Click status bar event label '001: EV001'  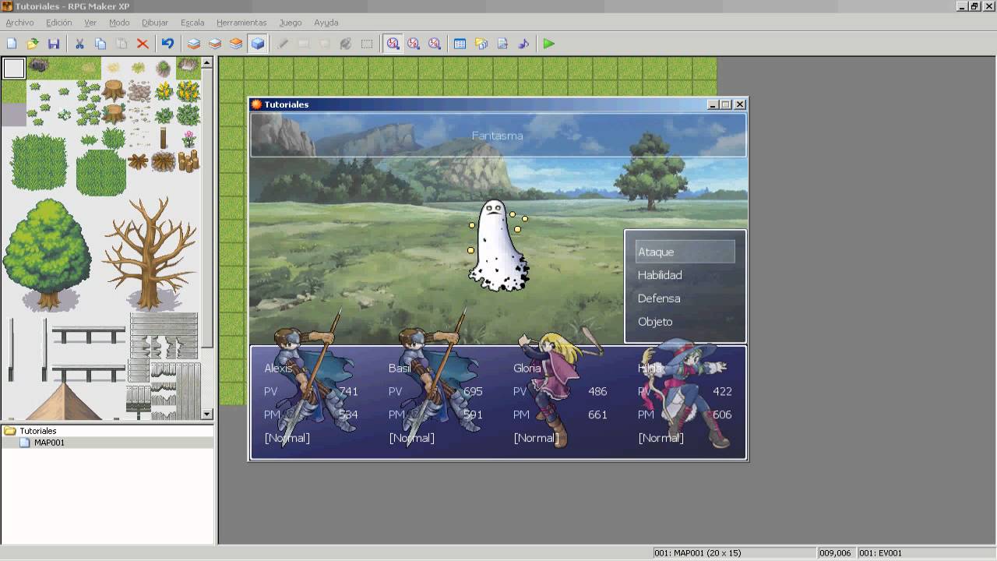pyautogui.click(x=880, y=553)
